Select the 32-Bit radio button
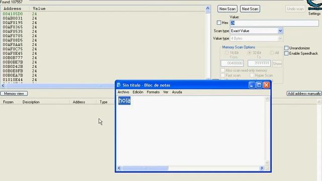This screenshot has height=181, width=322. pos(250,53)
